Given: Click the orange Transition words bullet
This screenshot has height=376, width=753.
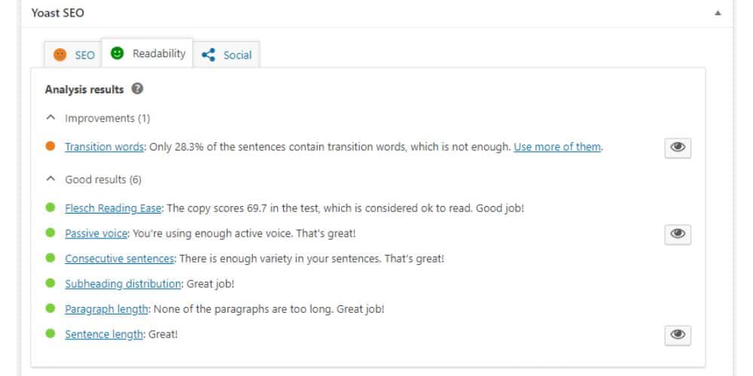Looking at the screenshot, I should click(50, 147).
